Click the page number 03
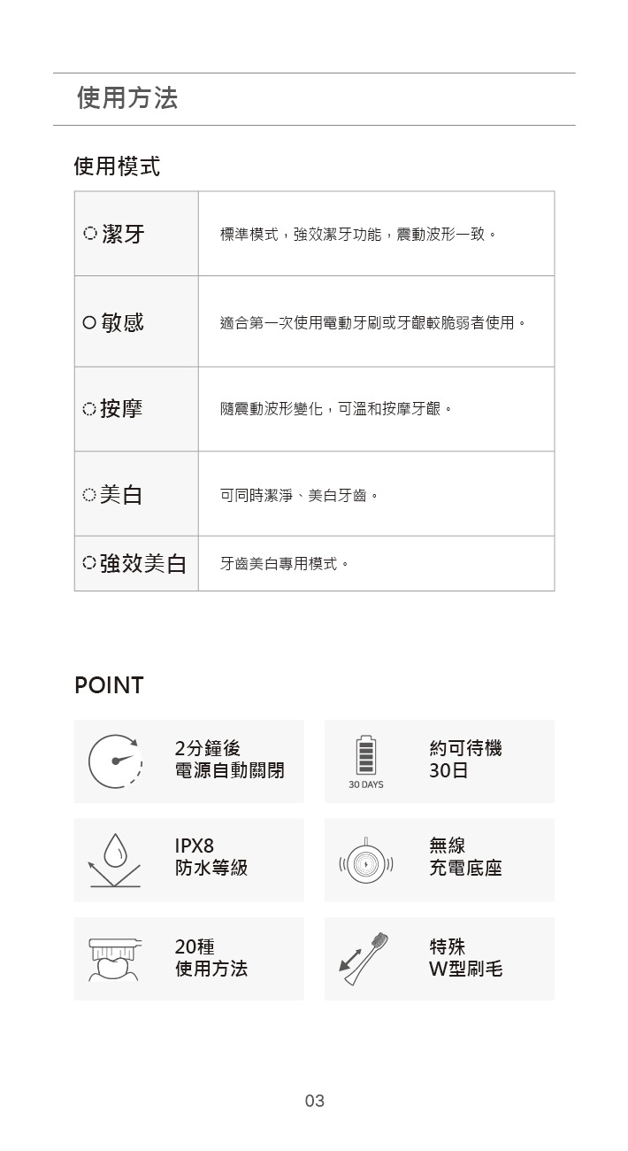 pyautogui.click(x=314, y=1101)
